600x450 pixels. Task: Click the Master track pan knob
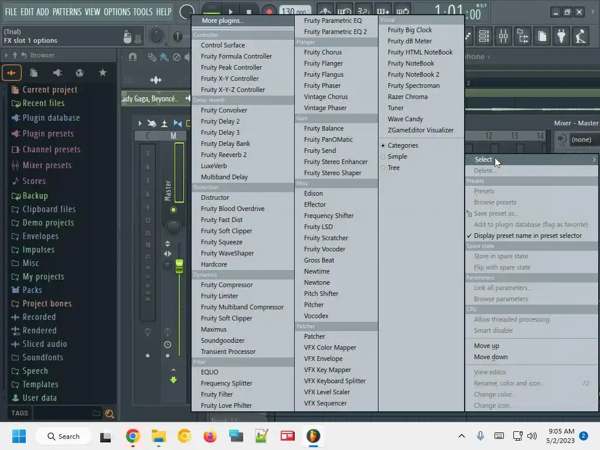[x=173, y=227]
